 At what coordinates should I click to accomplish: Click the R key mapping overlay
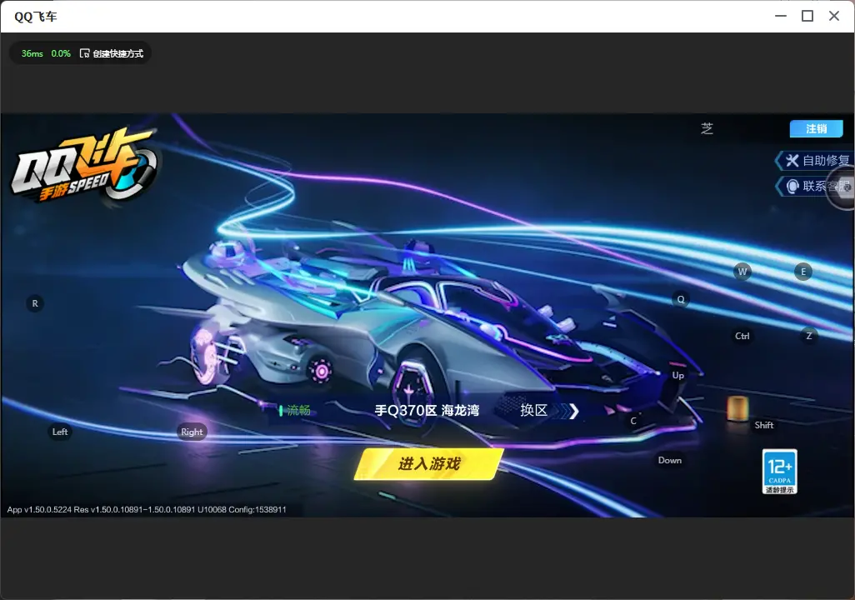pos(35,303)
